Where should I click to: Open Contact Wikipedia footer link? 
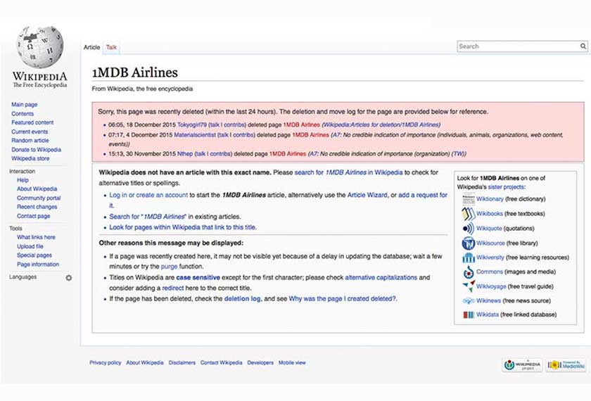221,362
